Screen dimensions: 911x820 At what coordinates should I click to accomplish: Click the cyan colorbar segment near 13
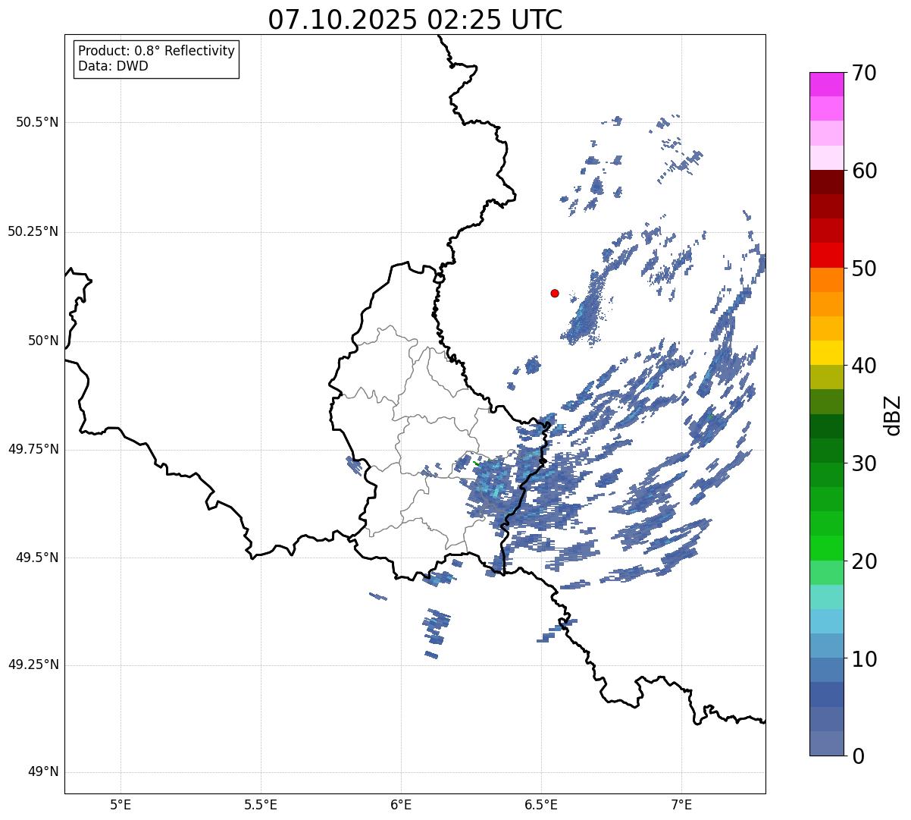click(x=826, y=621)
